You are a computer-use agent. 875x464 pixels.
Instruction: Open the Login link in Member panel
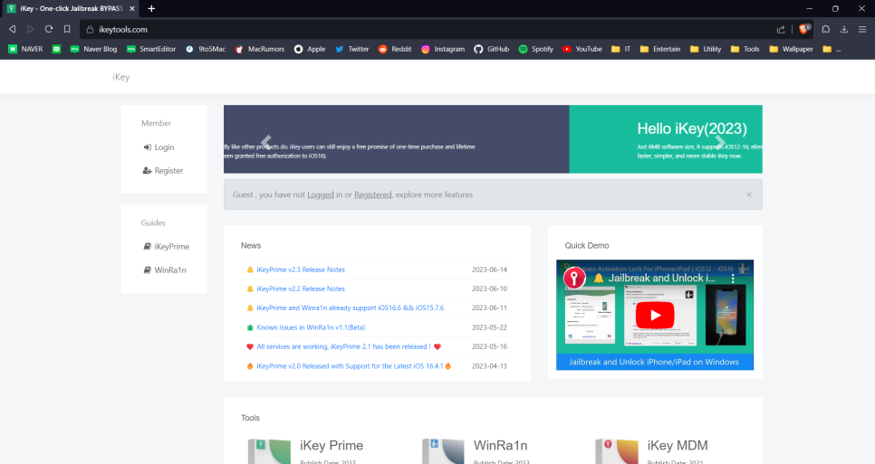(159, 147)
